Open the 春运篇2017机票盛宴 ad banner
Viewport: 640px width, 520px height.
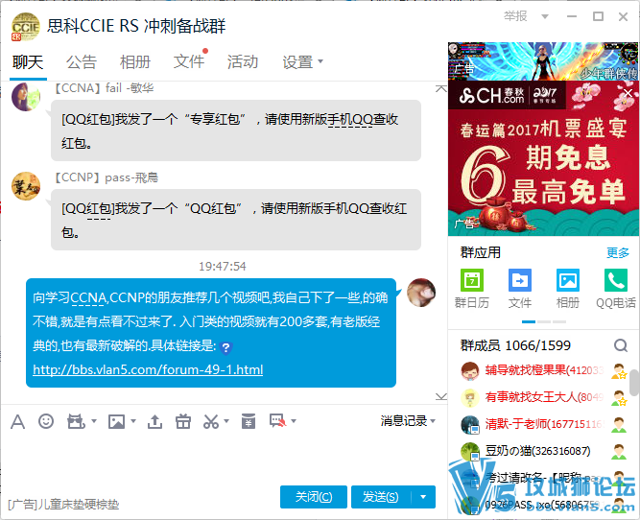[543, 158]
